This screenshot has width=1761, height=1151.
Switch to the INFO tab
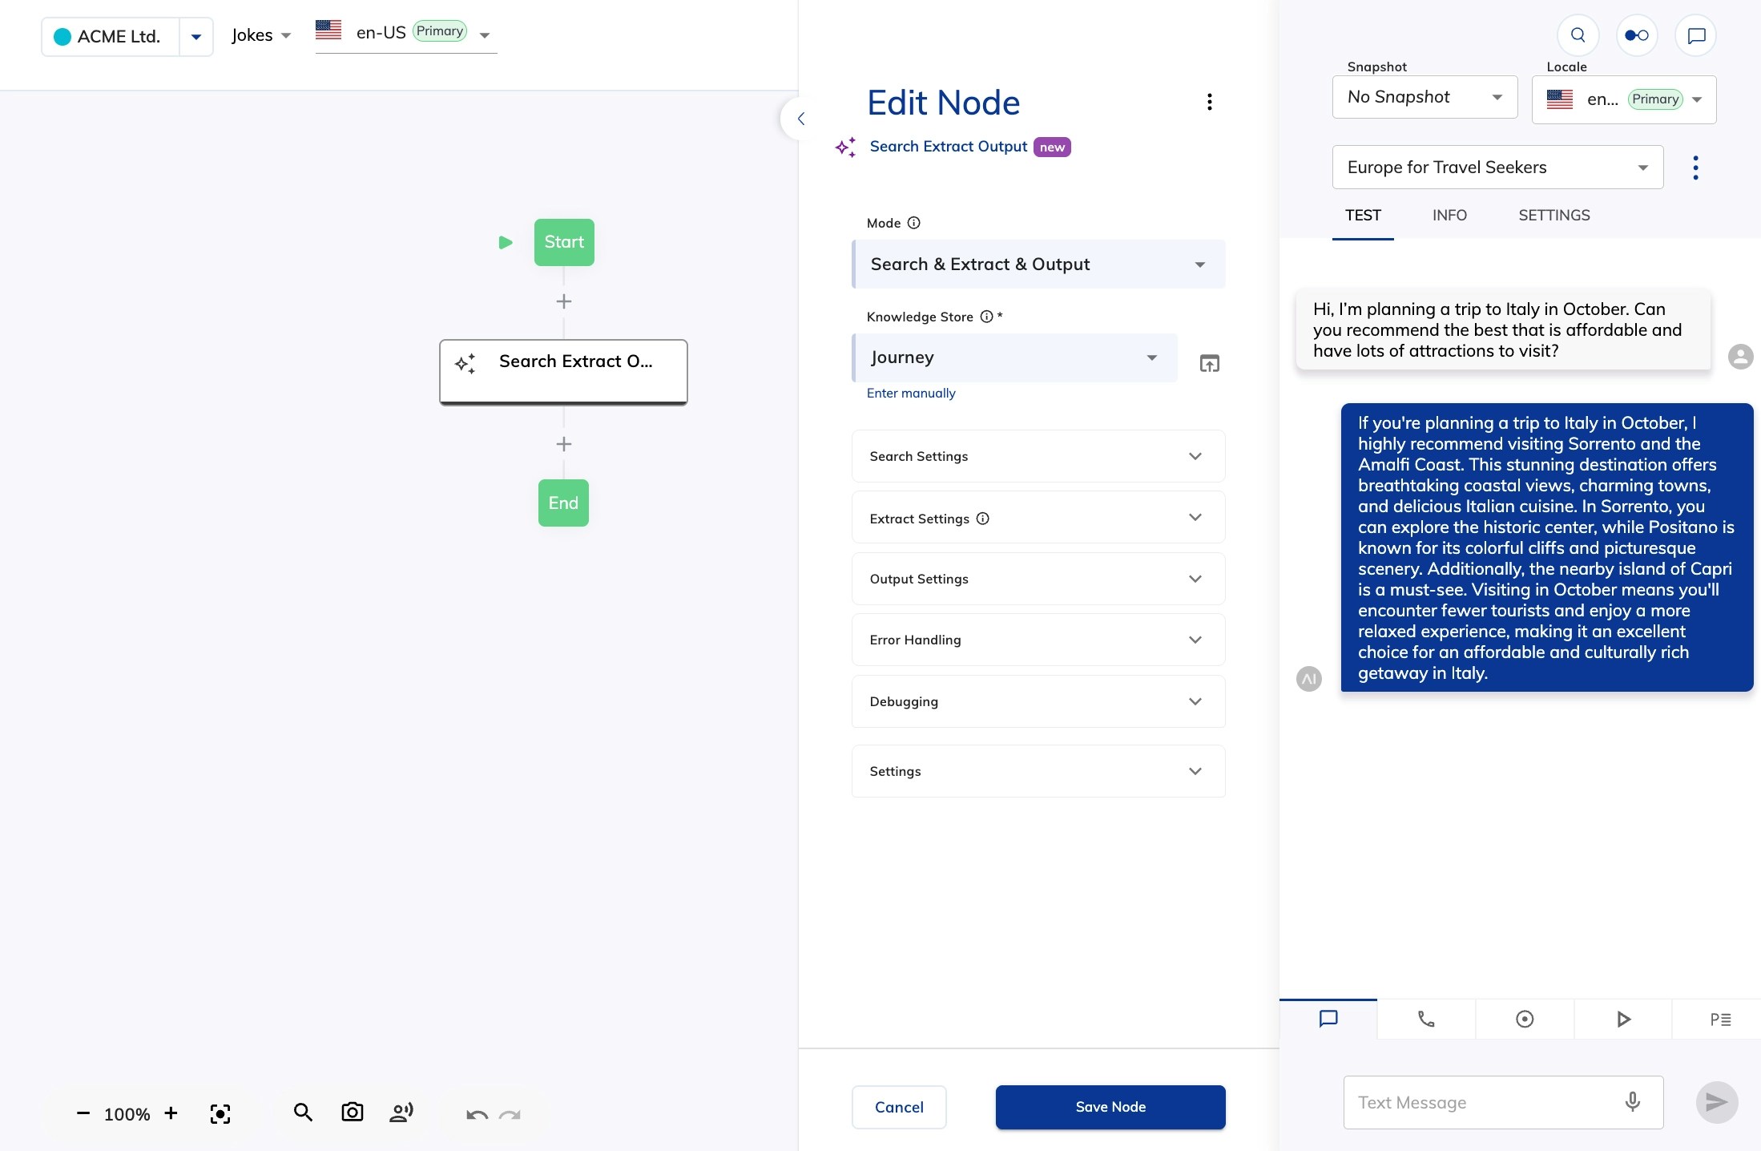pos(1449,215)
